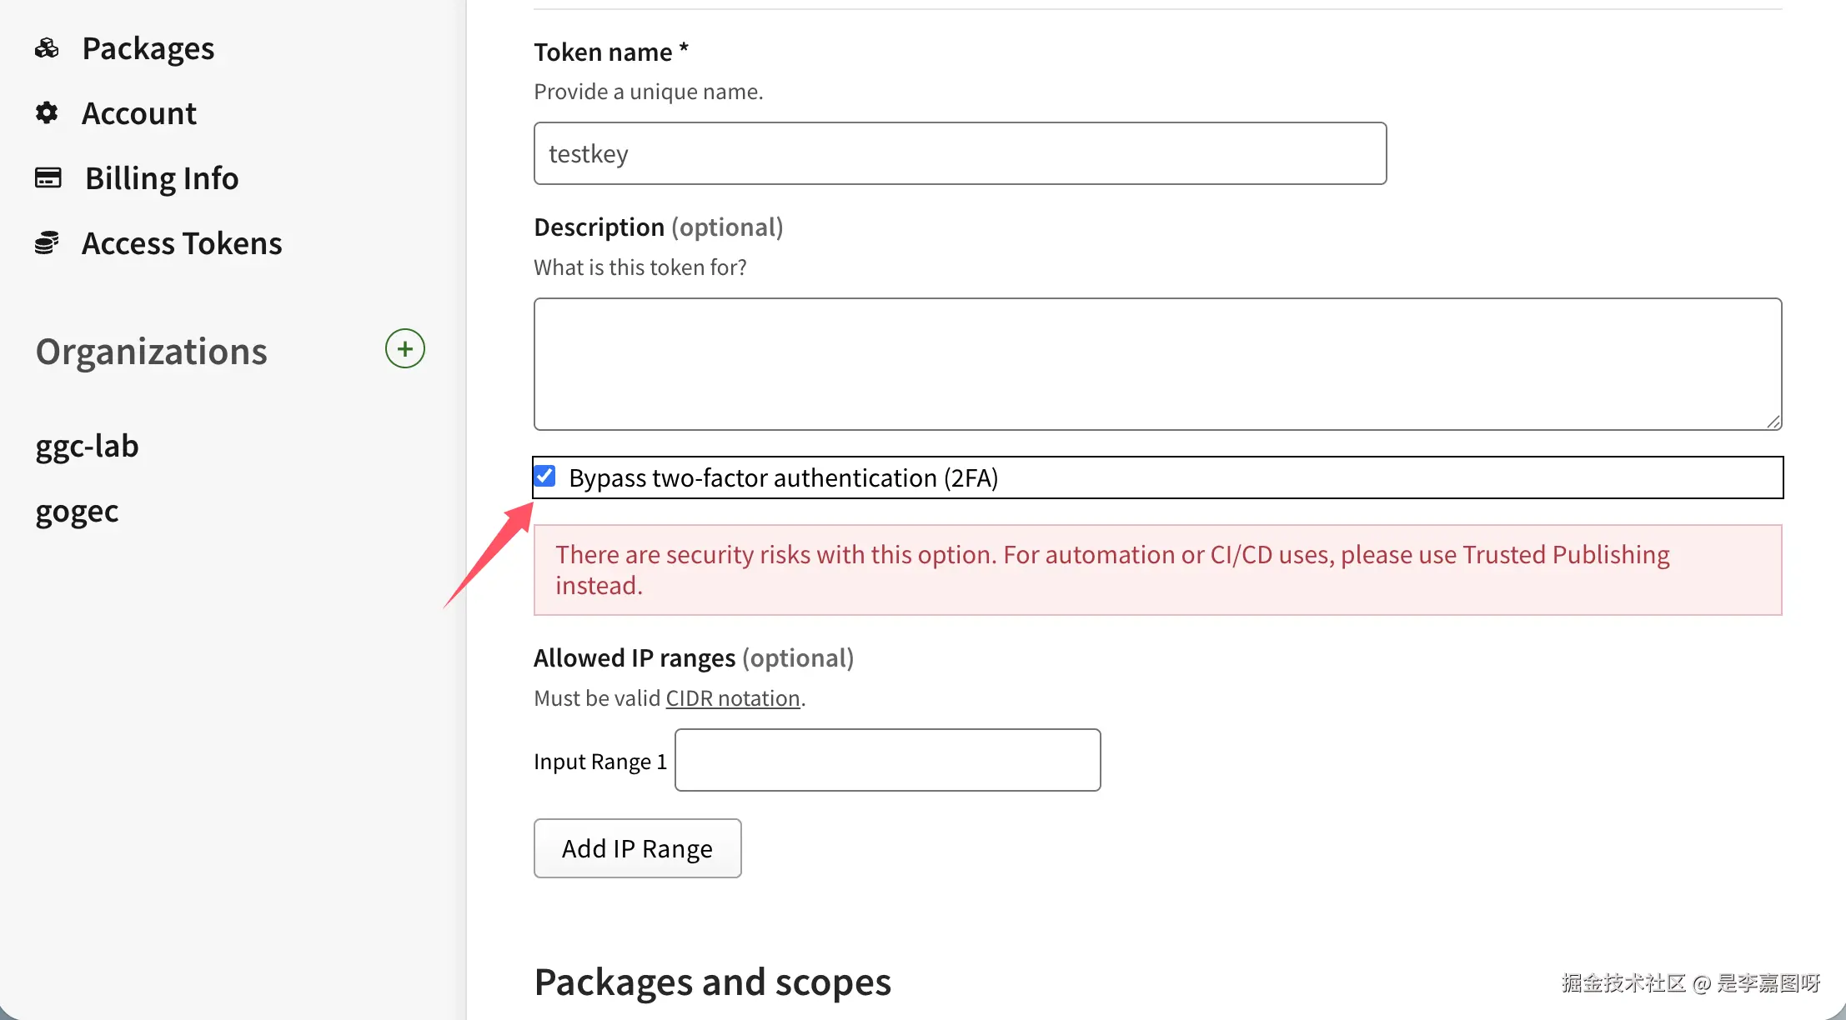This screenshot has height=1020, width=1846.
Task: Click the Input Range 1 text field
Action: pos(887,760)
